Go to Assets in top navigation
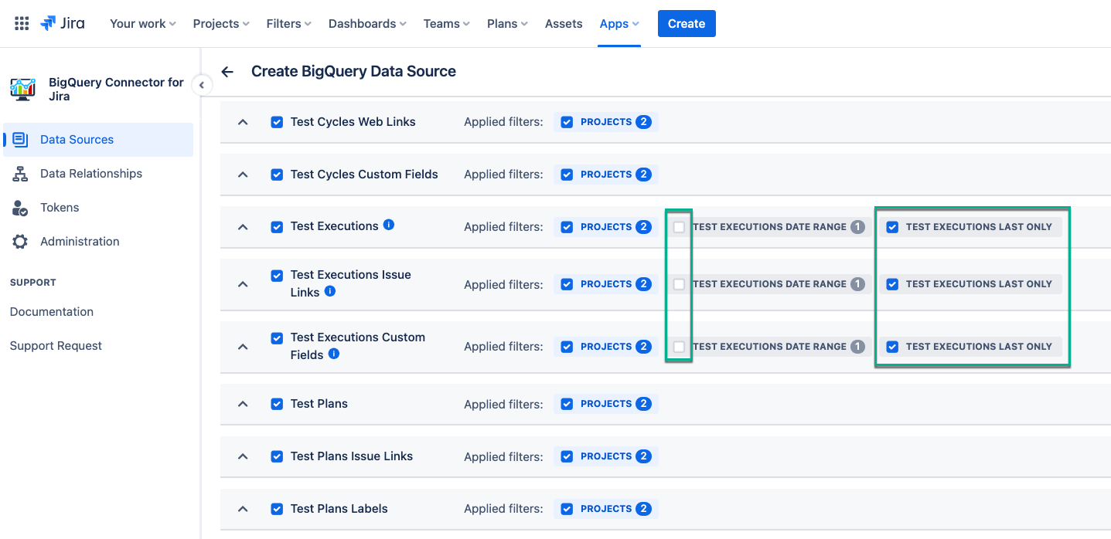 click(564, 24)
